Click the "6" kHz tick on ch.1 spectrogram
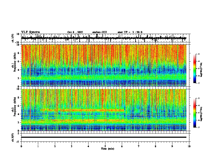213x164 pixels. [x=19, y=62]
